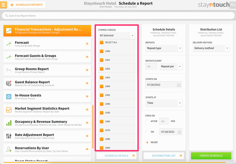Open the Repeat type dropdown
Image resolution: width=236 pixels, height=164 pixels.
tap(164, 48)
